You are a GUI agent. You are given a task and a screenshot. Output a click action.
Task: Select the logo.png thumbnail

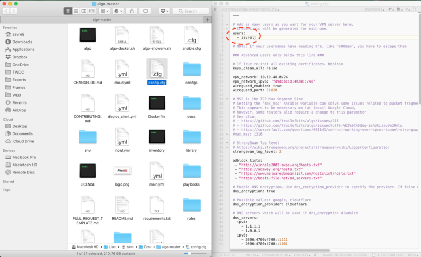pyautogui.click(x=122, y=171)
